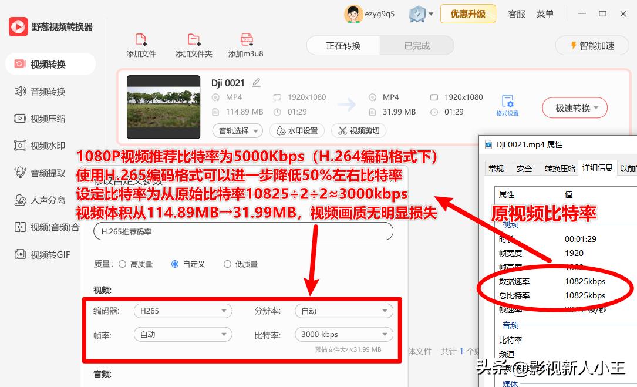The height and width of the screenshot is (387, 637).
Task: Click the H.265 preset name field
Action: 243,232
